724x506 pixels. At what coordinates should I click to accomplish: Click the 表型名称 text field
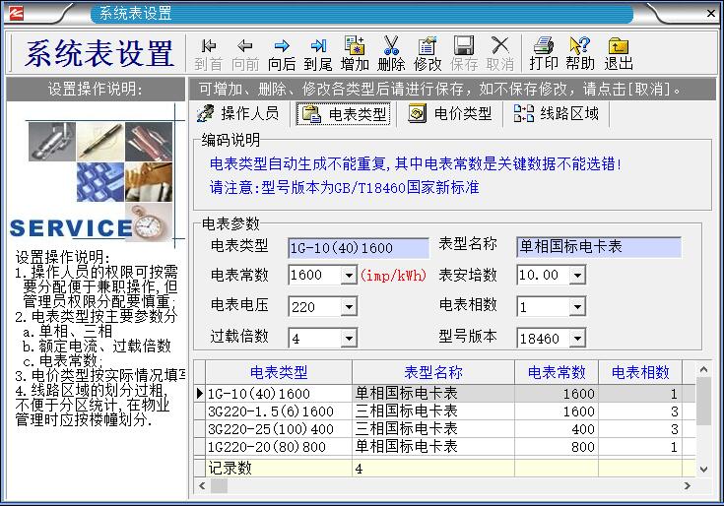(x=598, y=247)
